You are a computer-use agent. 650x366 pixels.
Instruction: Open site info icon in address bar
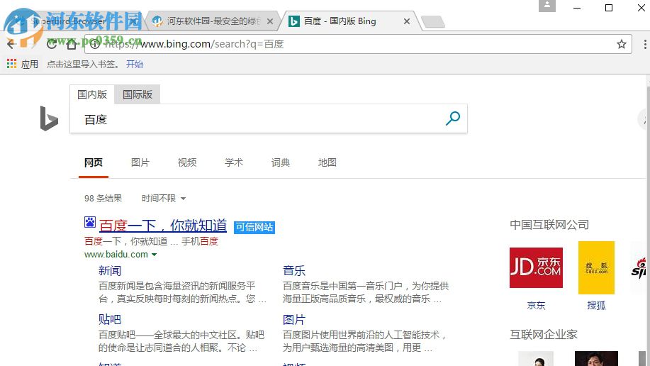95,44
